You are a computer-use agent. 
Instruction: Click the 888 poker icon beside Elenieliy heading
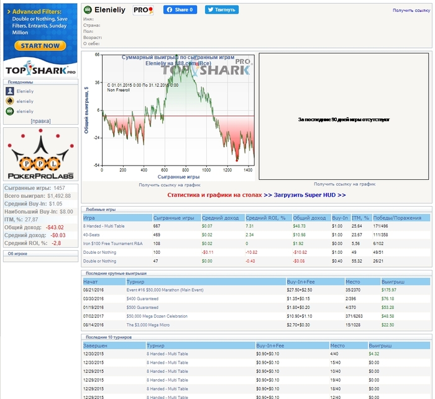(x=88, y=10)
